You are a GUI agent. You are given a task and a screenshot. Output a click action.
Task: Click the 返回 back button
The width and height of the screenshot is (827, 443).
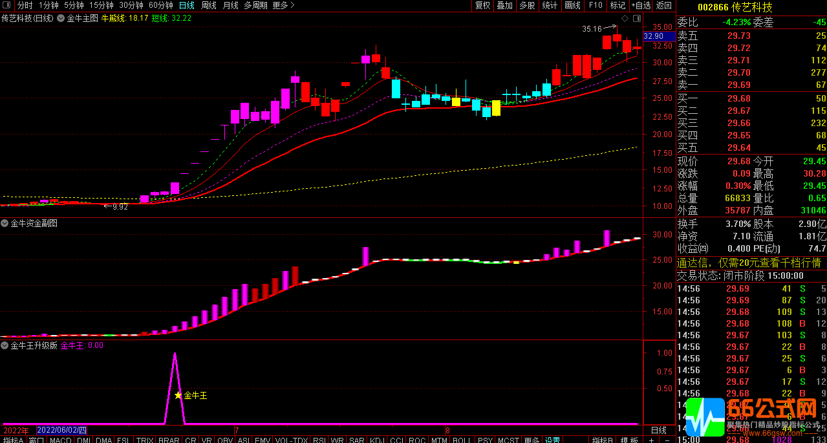[664, 5]
